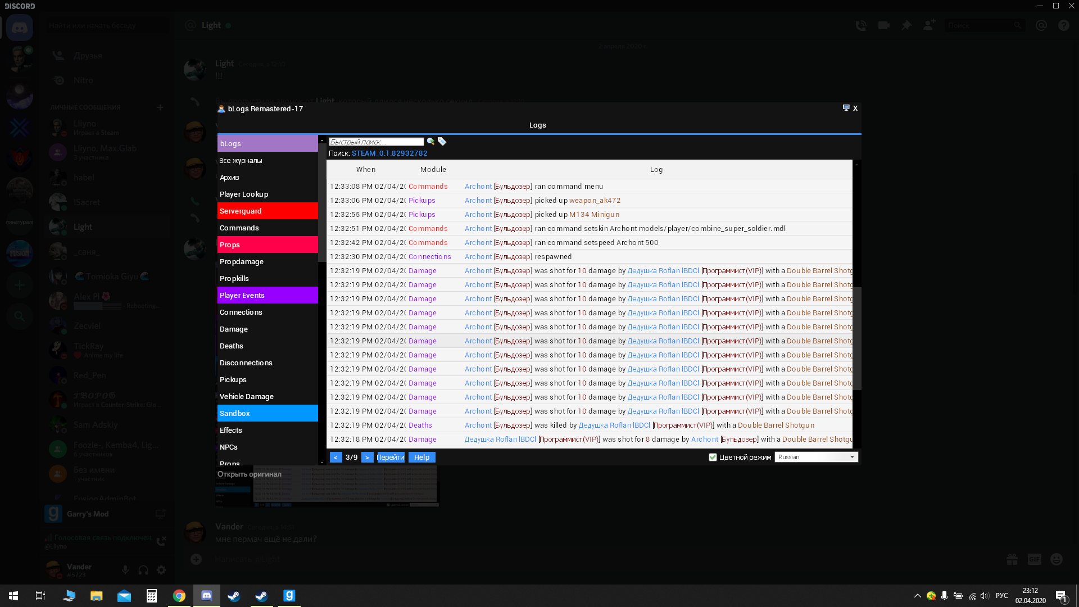Show hidden tray icons chevron
Screen dimensions: 1079x607
tap(917, 596)
